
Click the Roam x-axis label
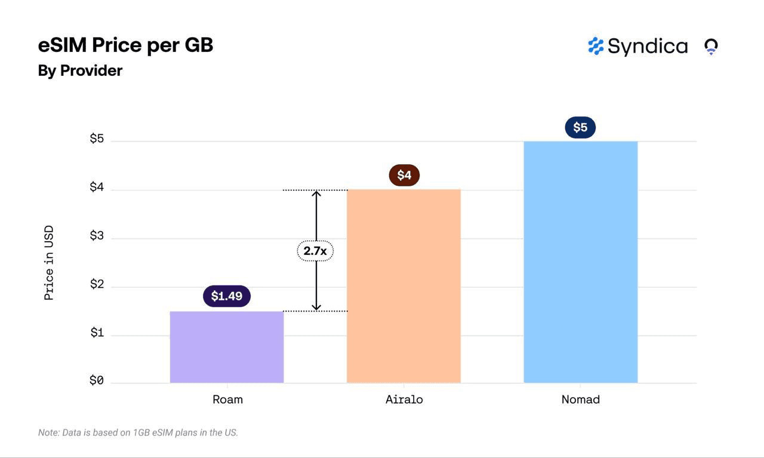pos(227,399)
